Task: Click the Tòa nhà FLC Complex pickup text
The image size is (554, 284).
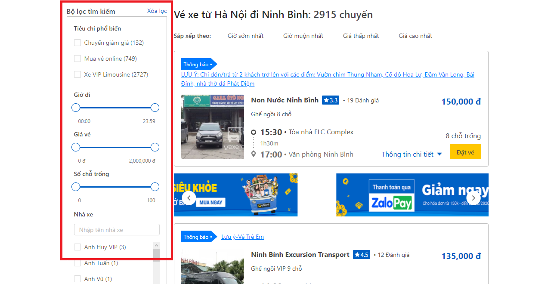Action: [321, 132]
